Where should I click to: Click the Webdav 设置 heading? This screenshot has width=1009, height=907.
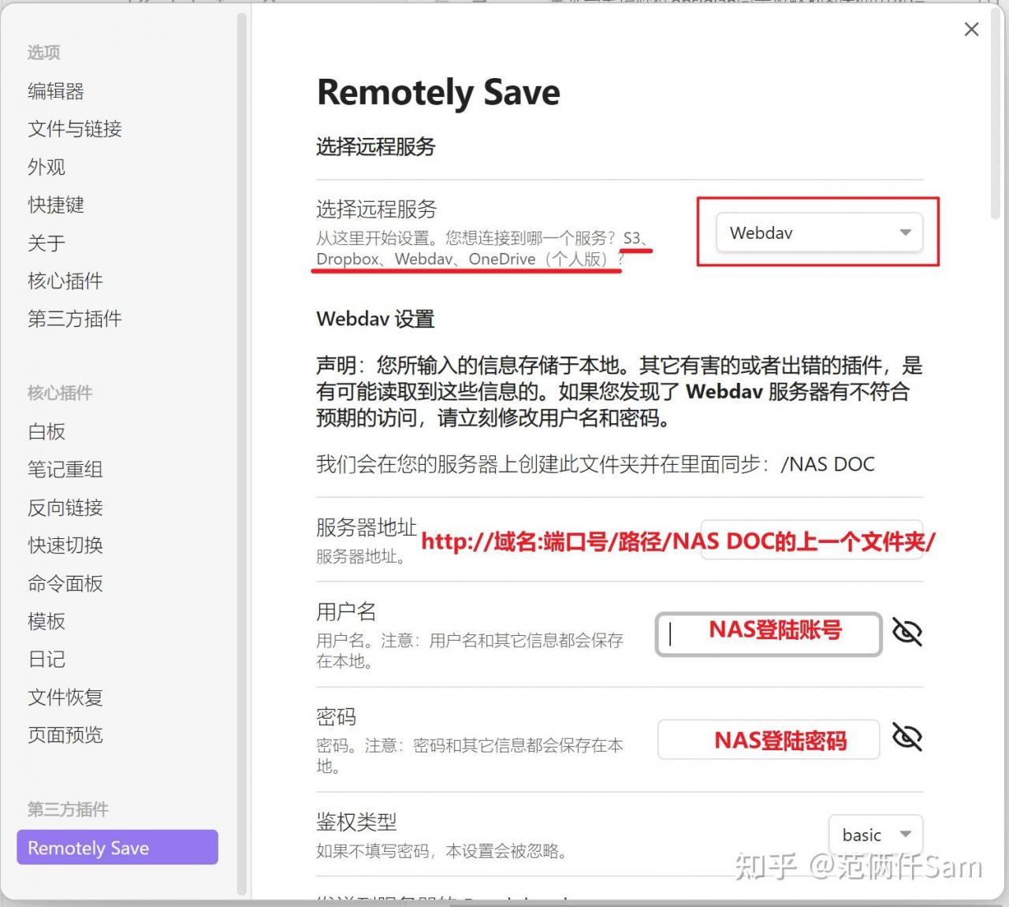(375, 319)
